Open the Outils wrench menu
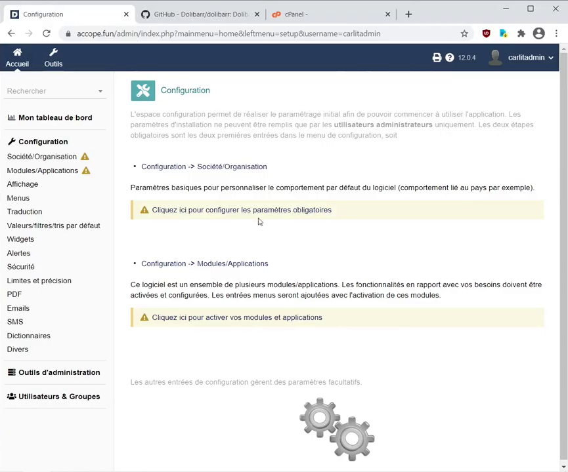This screenshot has height=472, width=568. pos(53,53)
